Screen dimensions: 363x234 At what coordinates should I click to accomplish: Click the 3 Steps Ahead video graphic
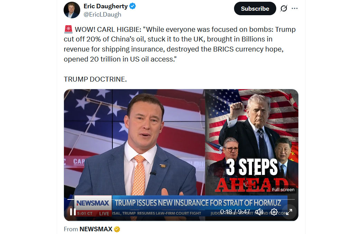coord(252,142)
